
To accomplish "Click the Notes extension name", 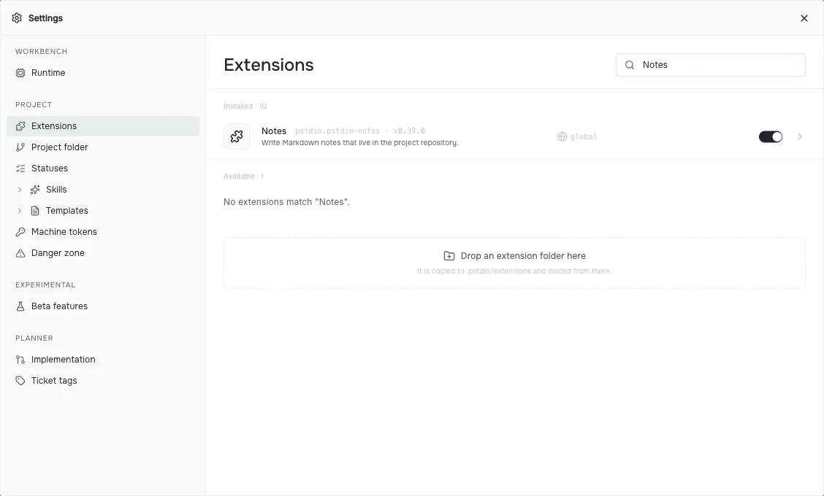I will [274, 131].
